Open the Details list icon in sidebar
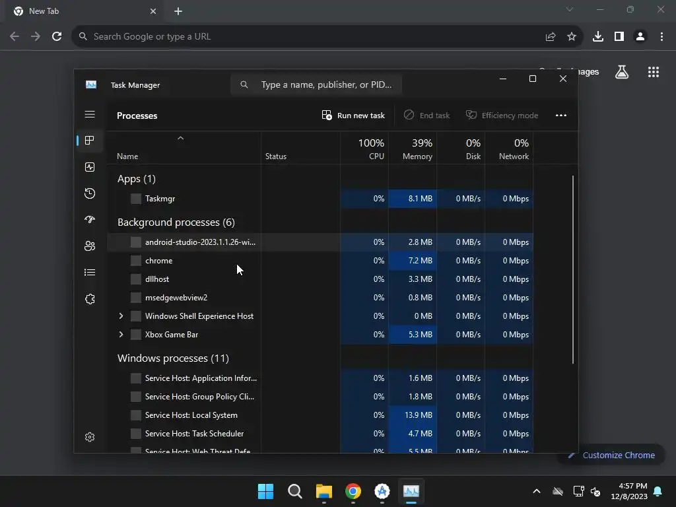 coord(90,273)
